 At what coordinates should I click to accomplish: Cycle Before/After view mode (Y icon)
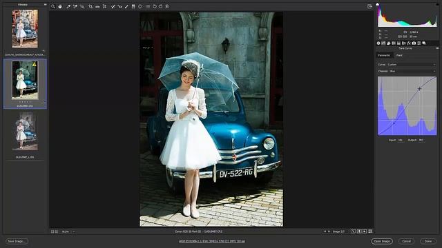[x=353, y=231]
